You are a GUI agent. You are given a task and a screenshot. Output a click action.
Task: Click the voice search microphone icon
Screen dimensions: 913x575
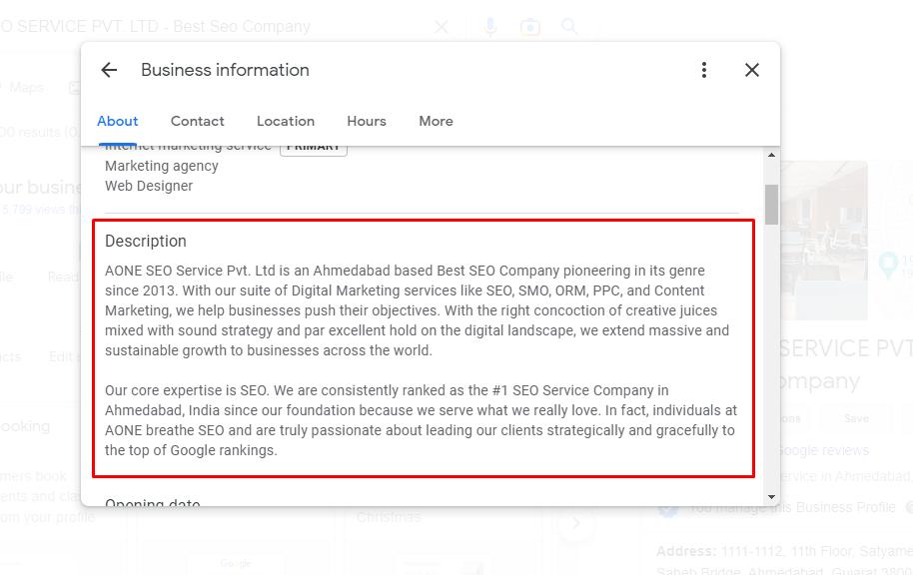pyautogui.click(x=489, y=27)
